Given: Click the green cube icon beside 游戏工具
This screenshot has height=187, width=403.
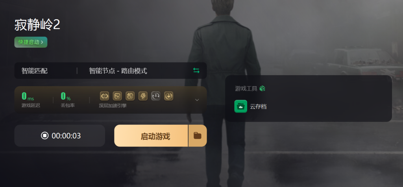Looking at the screenshot, I should pyautogui.click(x=262, y=89).
